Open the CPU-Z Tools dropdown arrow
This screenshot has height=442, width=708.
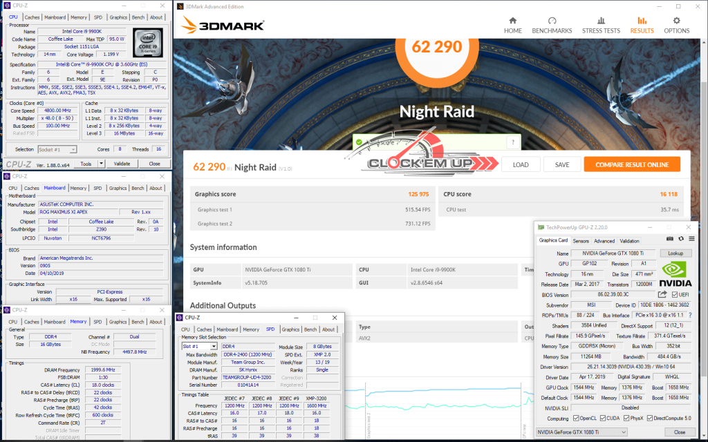(102, 164)
